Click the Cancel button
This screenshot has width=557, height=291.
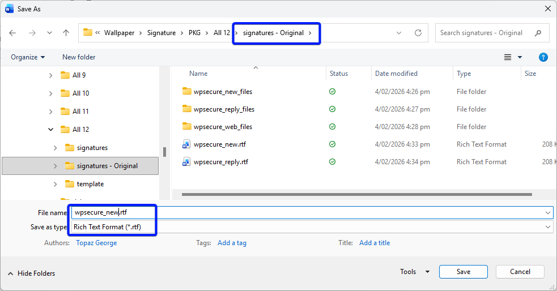pos(520,272)
